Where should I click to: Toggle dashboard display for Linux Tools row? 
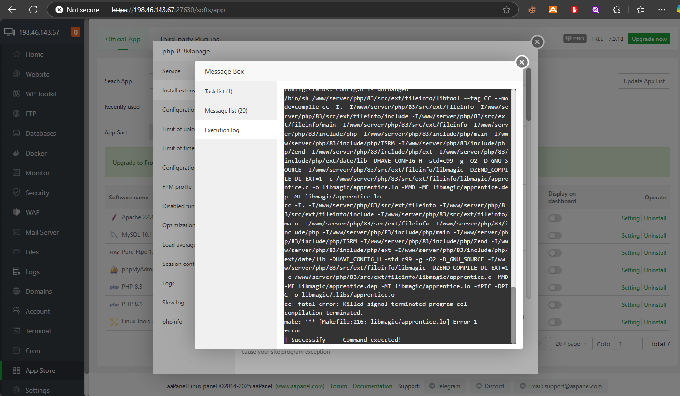pyautogui.click(x=555, y=322)
